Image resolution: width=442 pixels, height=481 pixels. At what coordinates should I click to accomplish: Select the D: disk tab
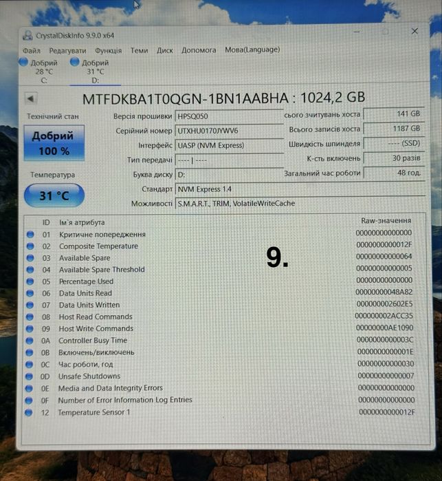(96, 72)
